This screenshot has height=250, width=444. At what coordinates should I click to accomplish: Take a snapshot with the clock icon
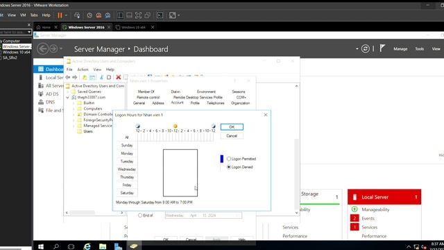point(89,15)
